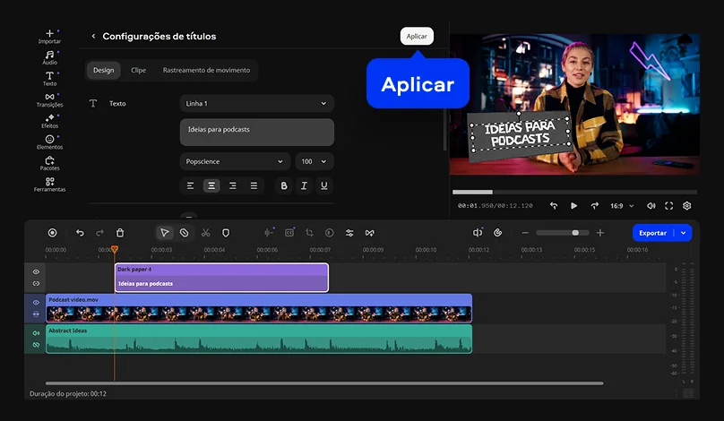The image size is (724, 421).
Task: Toggle bold formatting for the title text
Action: (284, 185)
